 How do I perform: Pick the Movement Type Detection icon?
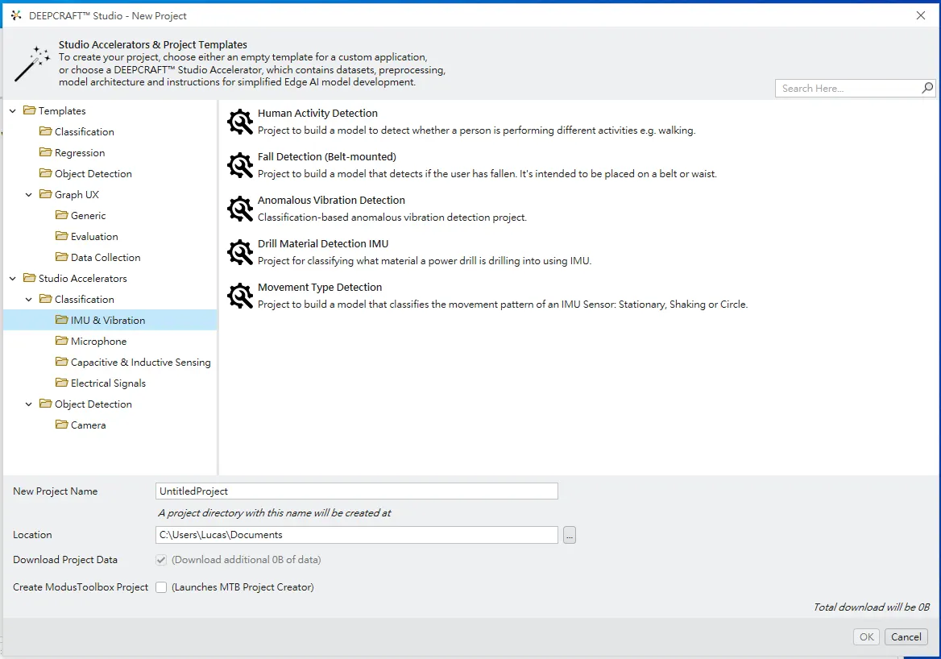pos(240,296)
